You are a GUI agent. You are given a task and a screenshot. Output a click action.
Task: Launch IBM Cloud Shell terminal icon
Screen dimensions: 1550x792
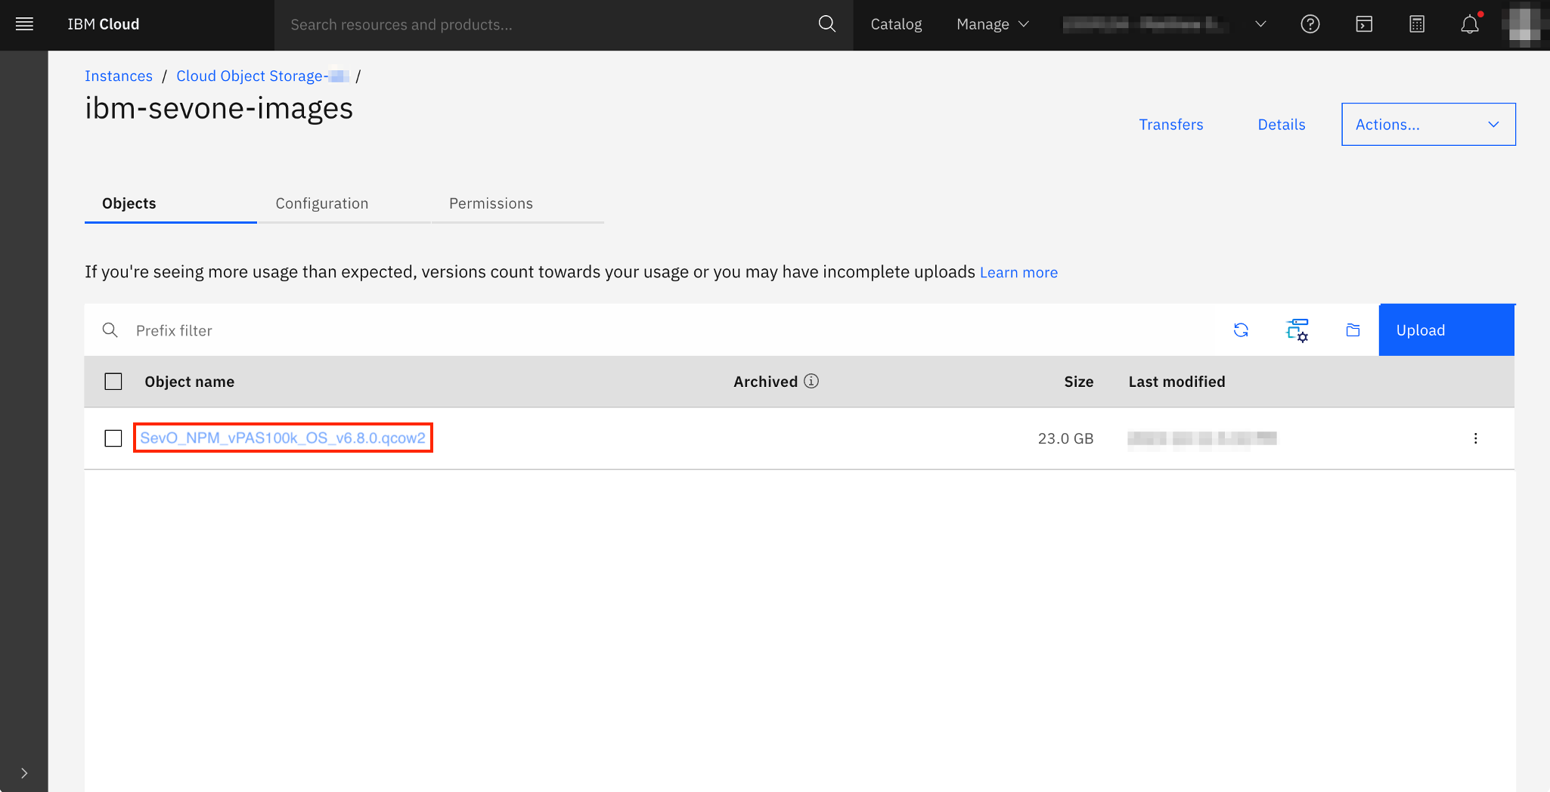pyautogui.click(x=1364, y=24)
